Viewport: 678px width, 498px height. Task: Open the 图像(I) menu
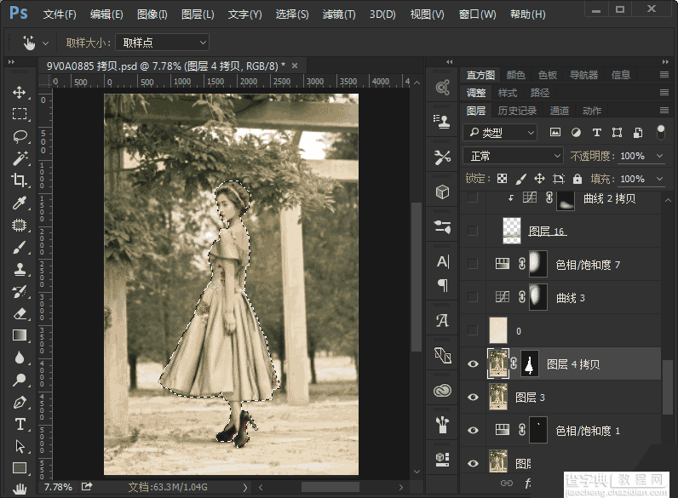[x=152, y=14]
